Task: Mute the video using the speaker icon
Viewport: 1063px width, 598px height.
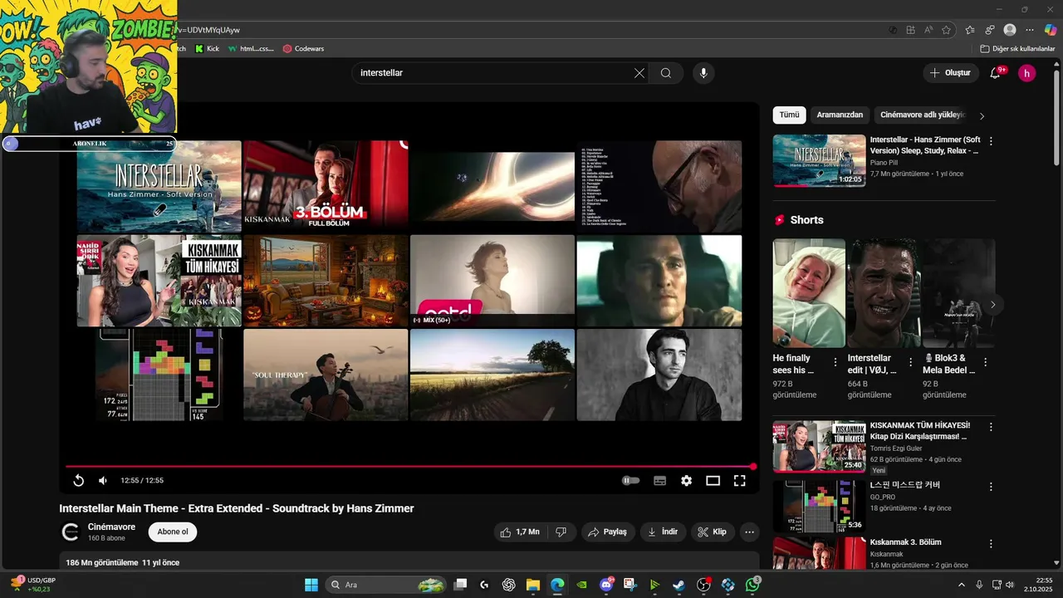Action: click(x=103, y=480)
